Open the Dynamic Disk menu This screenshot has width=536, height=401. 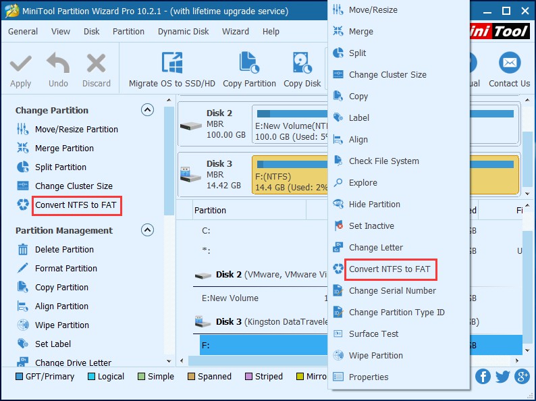[183, 32]
